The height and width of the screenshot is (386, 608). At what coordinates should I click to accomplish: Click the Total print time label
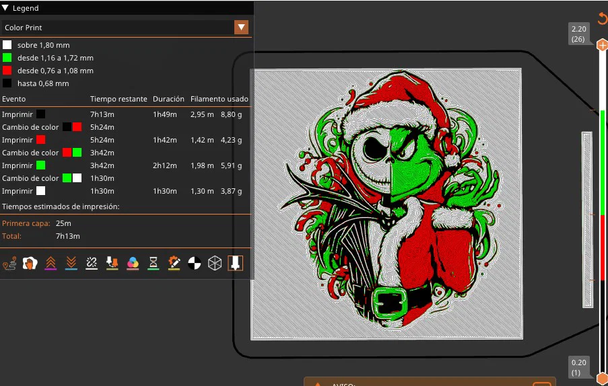(11, 236)
